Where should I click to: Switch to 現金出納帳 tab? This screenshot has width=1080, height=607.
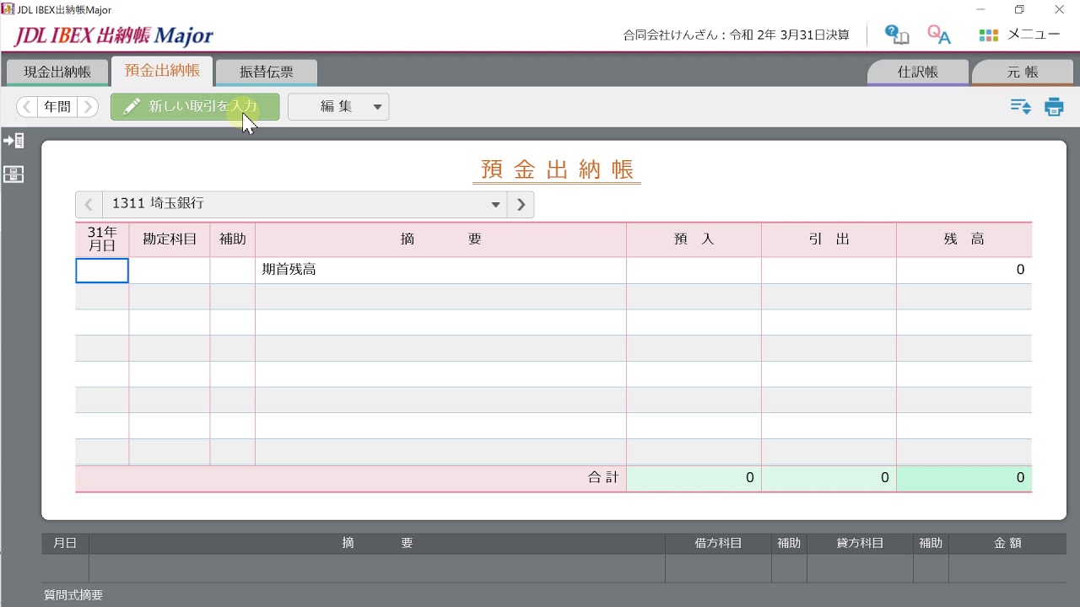point(57,72)
